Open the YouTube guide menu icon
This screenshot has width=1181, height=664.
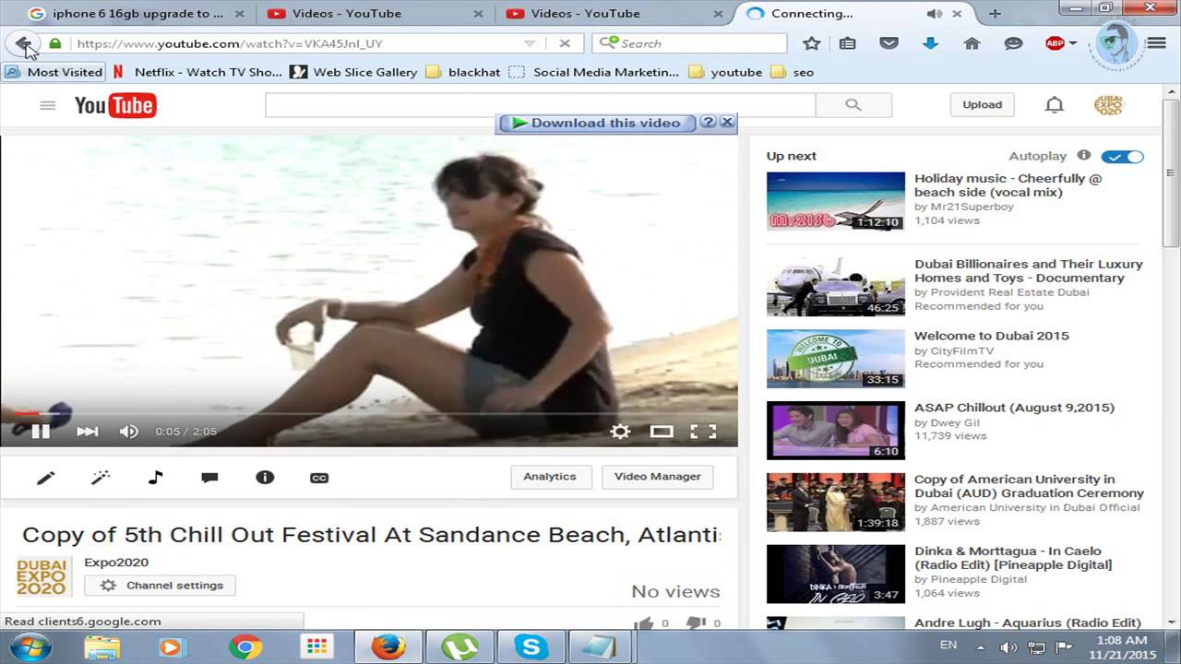coord(48,105)
